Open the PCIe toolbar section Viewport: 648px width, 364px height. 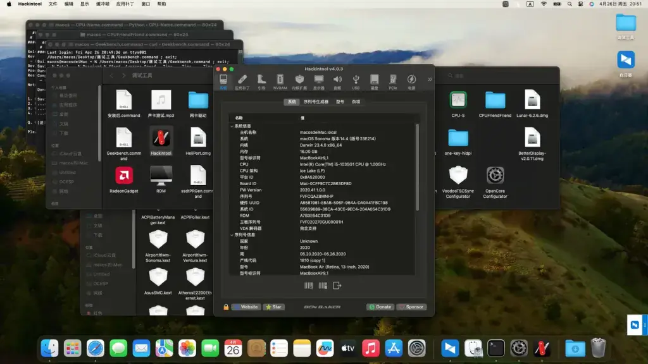pyautogui.click(x=392, y=82)
